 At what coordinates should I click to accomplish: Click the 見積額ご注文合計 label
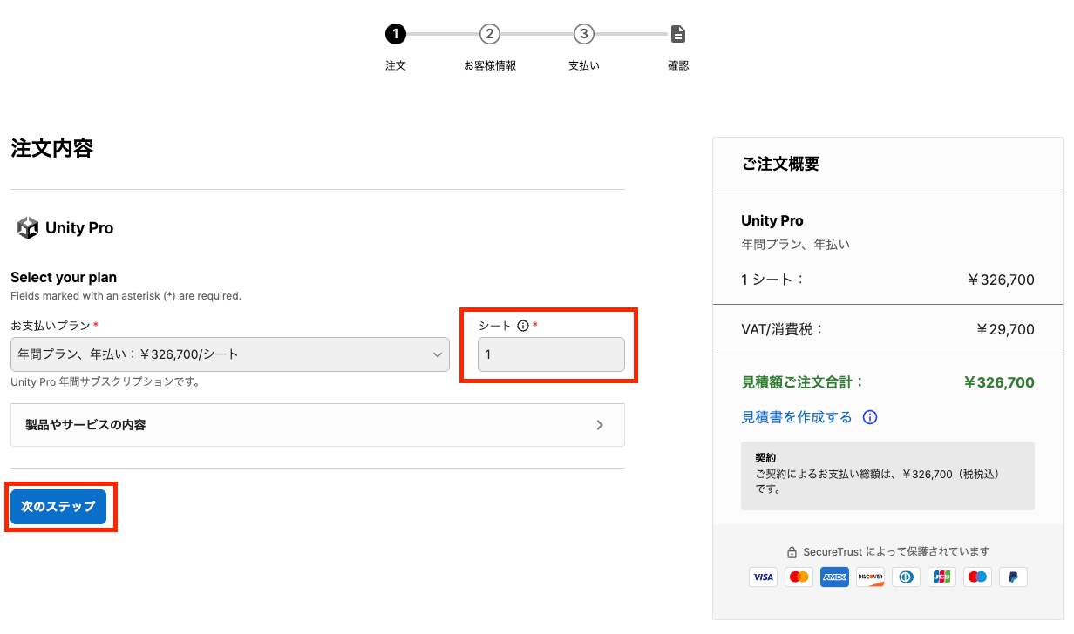[x=803, y=382]
